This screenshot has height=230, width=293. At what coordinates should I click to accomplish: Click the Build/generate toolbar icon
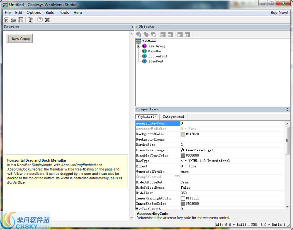[x=30, y=20]
